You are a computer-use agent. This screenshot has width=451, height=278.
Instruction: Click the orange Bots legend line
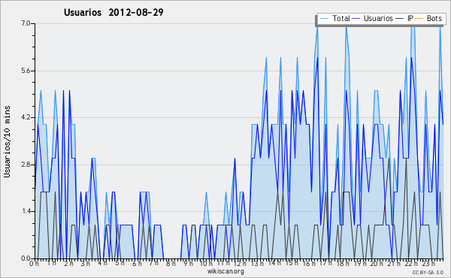[419, 19]
